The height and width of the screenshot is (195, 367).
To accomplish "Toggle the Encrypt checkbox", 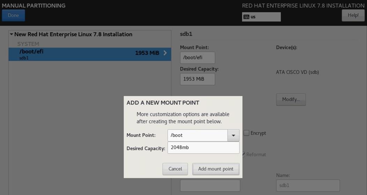I will pyautogui.click(x=246, y=133).
